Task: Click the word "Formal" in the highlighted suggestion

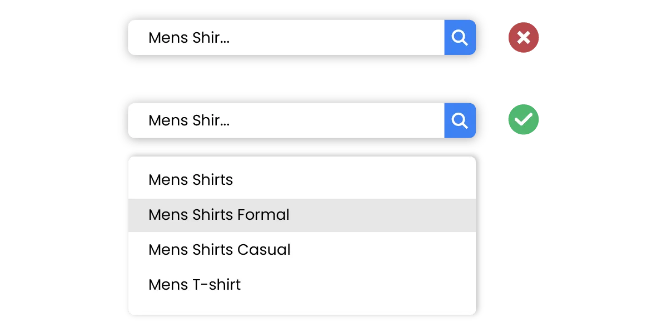Action: [263, 215]
